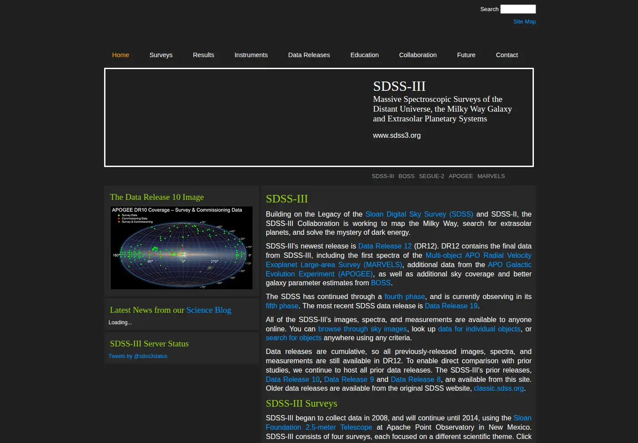Open the Collaboration menu
Image resolution: width=638 pixels, height=443 pixels.
pos(418,55)
